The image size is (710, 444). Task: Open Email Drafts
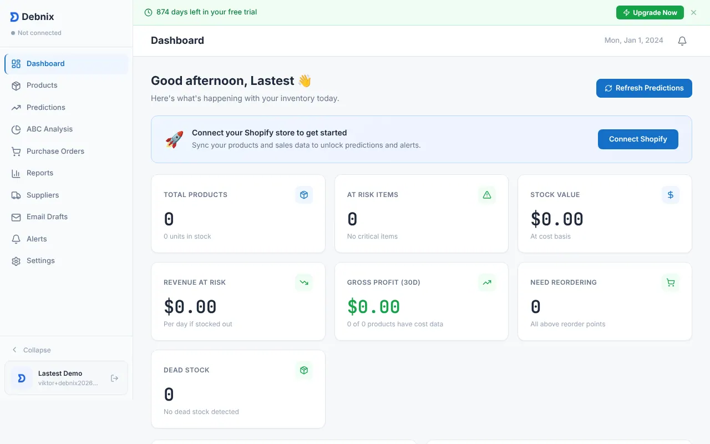click(x=67, y=217)
